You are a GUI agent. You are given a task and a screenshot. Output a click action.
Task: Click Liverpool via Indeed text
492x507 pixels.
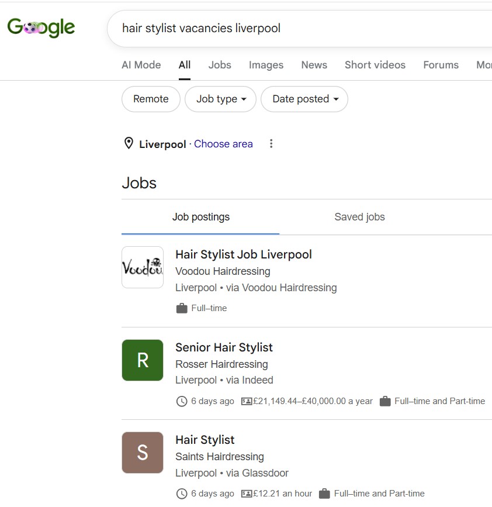point(224,380)
